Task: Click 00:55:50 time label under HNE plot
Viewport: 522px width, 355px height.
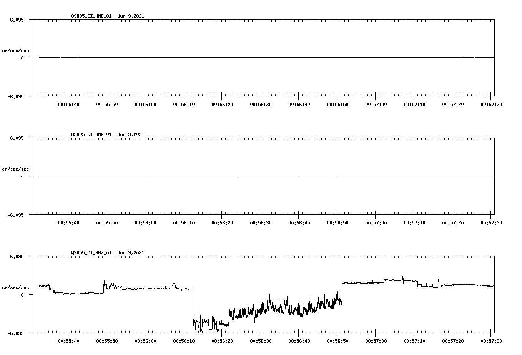Action: point(107,105)
